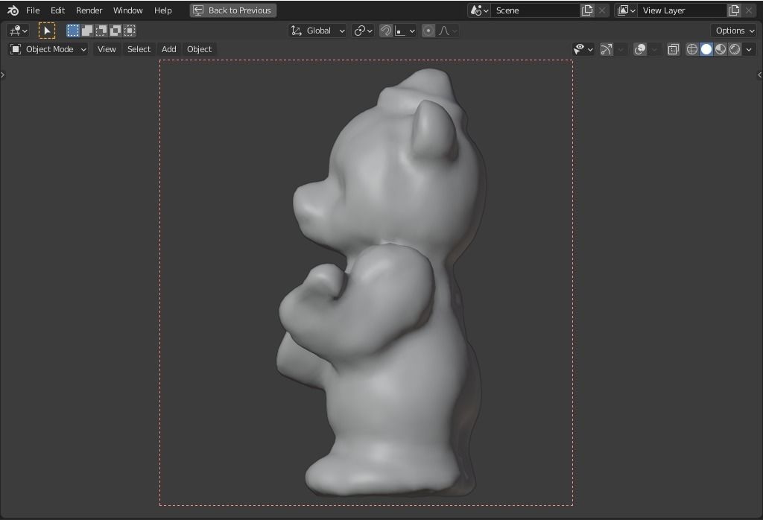The image size is (763, 520).
Task: Open the overlays settings dropdown arrow
Action: pyautogui.click(x=654, y=49)
